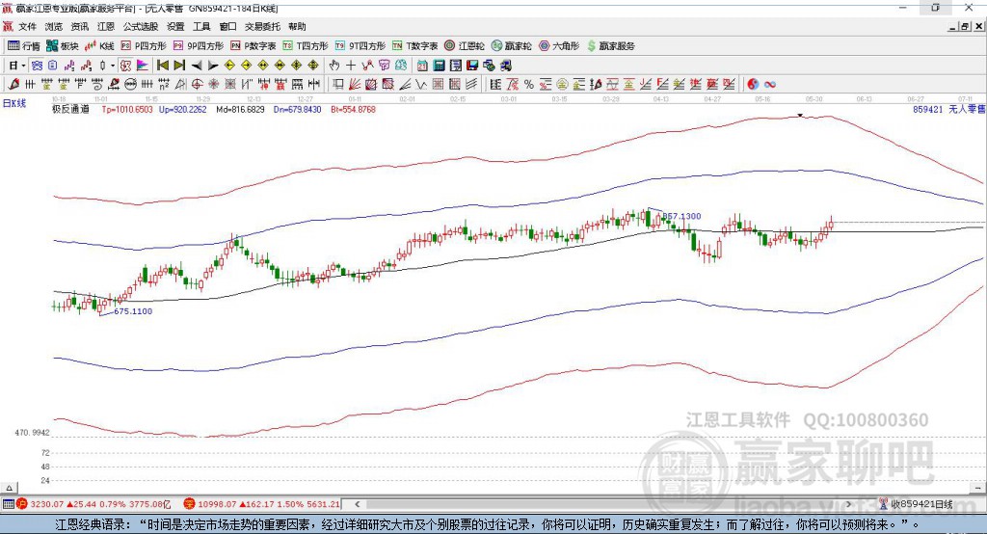
Task: Click the pencil draw tool icon
Action: (x=13, y=84)
